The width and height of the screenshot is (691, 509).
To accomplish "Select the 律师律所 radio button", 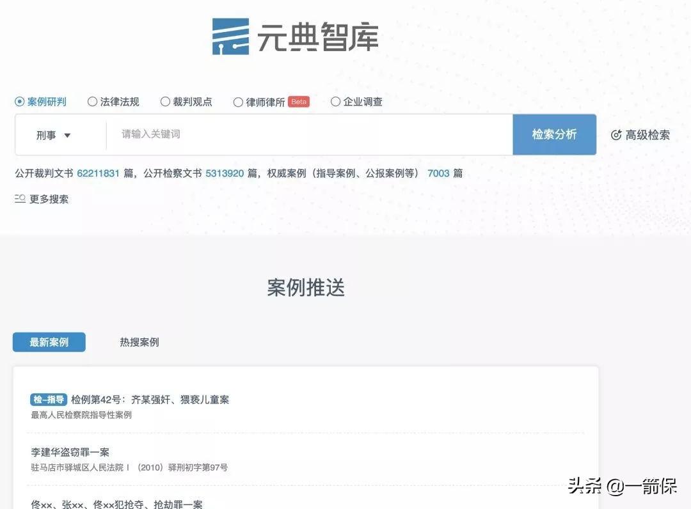I will point(238,102).
